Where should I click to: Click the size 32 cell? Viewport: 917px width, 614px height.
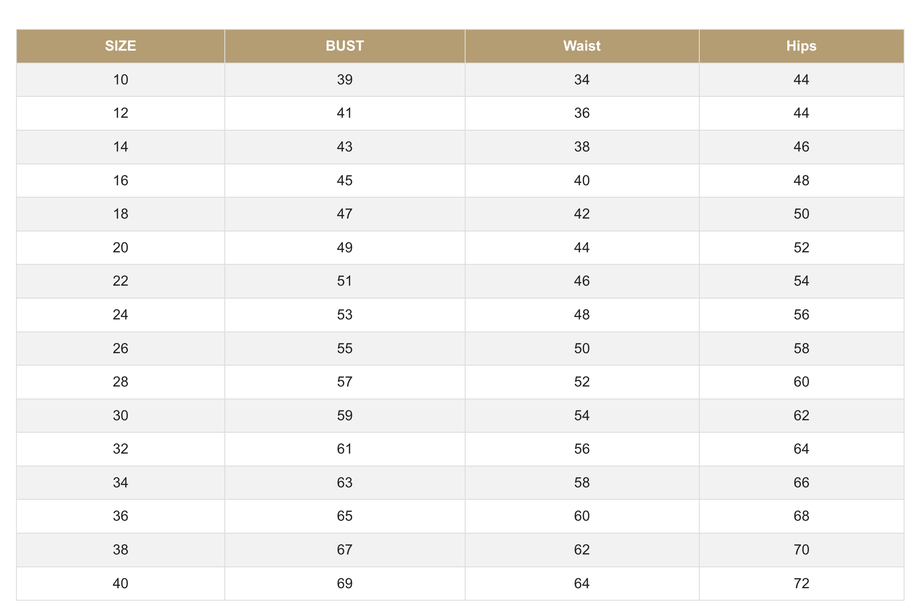click(120, 449)
